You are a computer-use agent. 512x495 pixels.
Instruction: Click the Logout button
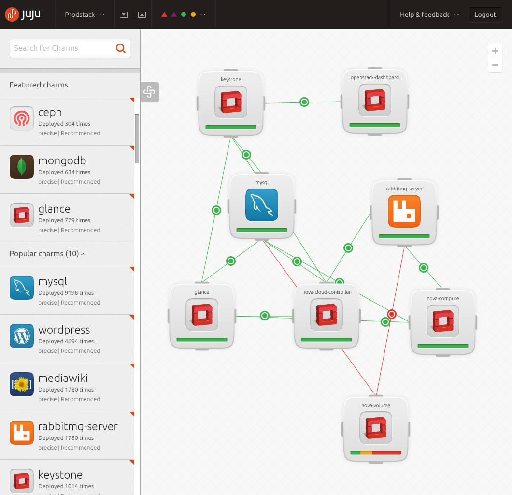pos(485,15)
